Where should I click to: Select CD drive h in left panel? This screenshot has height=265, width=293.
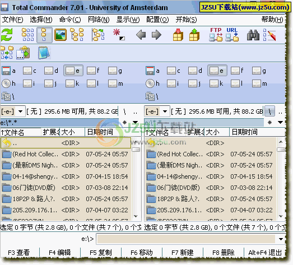8,83
